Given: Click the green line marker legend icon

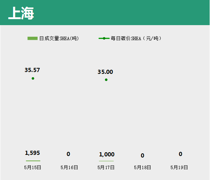Looking at the screenshot, I should click(104, 38).
